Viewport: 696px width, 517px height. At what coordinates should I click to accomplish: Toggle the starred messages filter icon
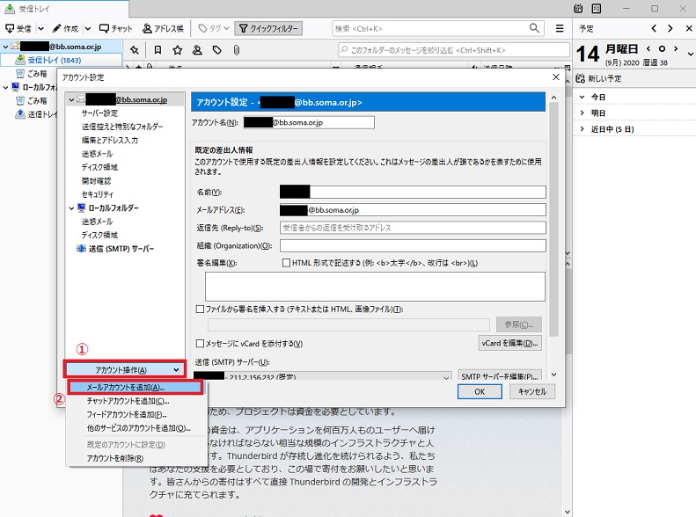(x=178, y=50)
